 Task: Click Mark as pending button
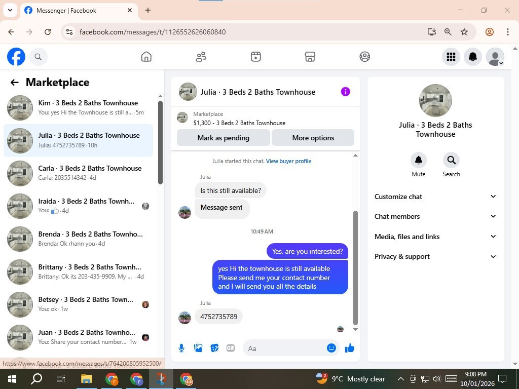point(224,138)
